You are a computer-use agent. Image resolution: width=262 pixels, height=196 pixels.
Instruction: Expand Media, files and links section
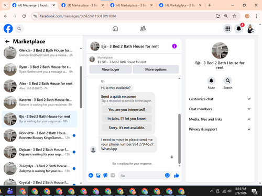[220, 119]
